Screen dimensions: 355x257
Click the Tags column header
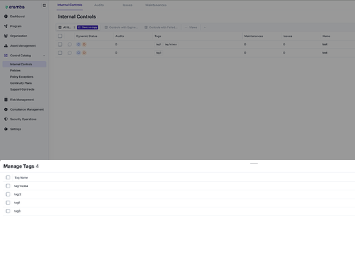158,36
